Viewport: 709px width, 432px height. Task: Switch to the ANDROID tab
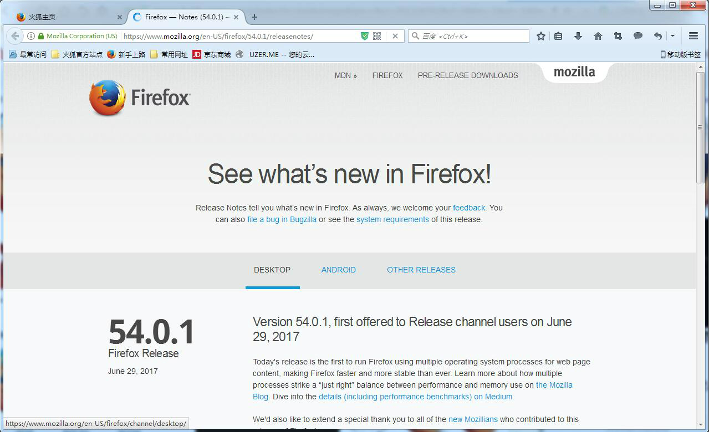(339, 270)
